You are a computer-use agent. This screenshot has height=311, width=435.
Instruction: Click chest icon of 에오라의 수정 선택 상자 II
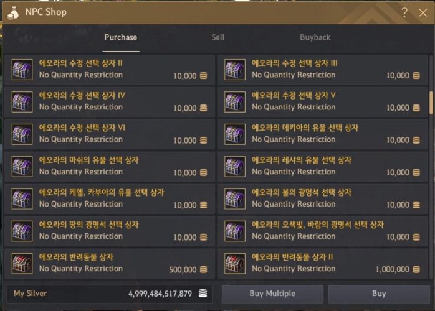22,70
